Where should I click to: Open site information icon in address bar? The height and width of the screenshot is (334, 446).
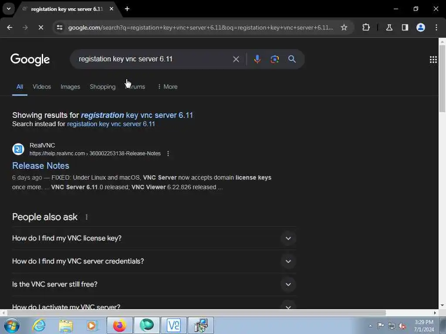[59, 27]
